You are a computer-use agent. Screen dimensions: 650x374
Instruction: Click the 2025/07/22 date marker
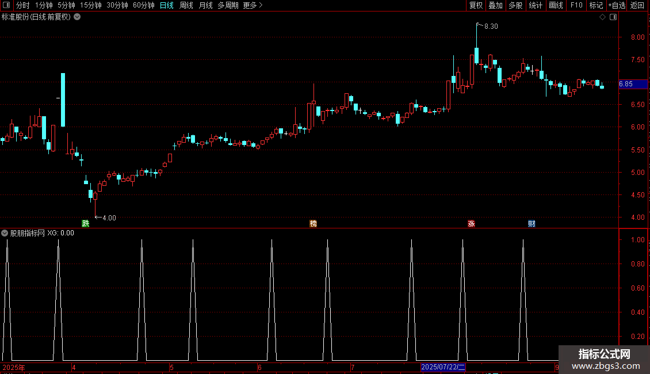[x=443, y=367]
